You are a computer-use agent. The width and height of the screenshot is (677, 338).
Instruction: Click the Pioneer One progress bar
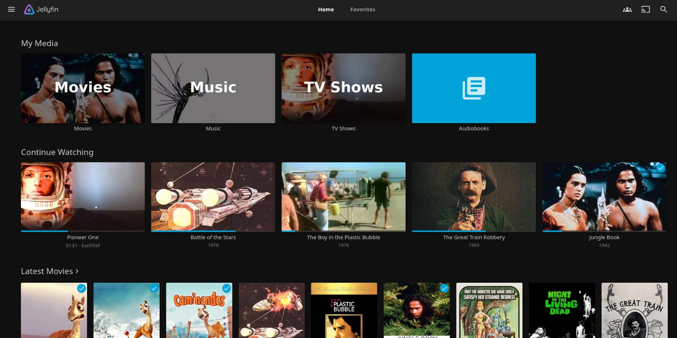(83, 231)
